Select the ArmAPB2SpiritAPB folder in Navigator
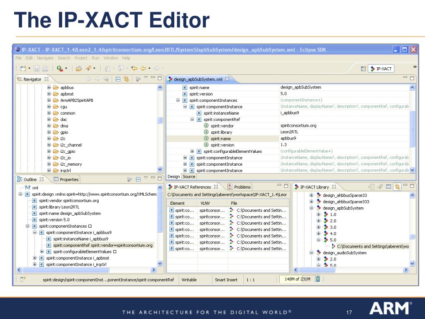The image size is (425, 319). [x=77, y=100]
